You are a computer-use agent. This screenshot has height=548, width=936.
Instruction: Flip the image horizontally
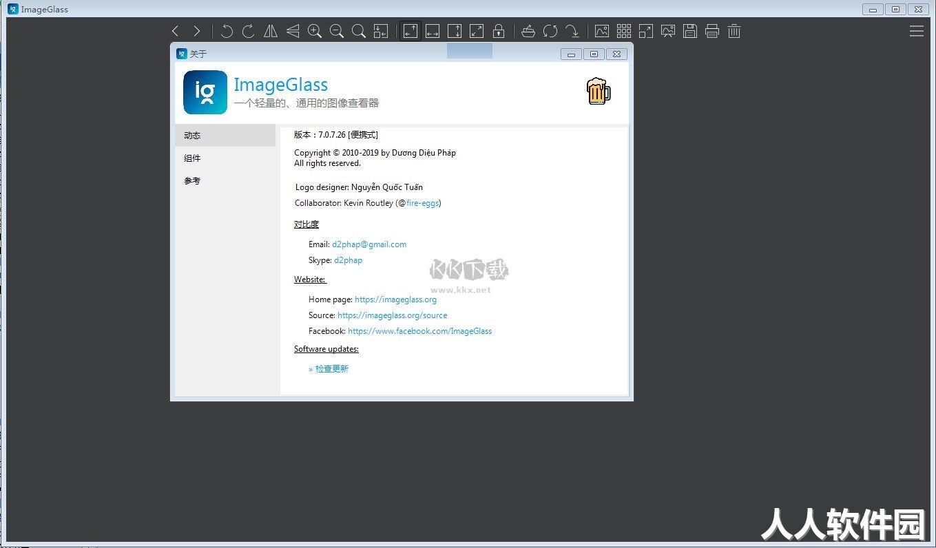point(271,31)
